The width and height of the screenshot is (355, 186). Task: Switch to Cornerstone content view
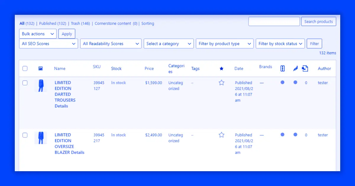[x=116, y=23]
